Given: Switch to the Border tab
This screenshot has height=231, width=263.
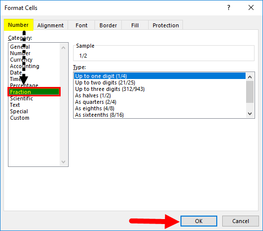Looking at the screenshot, I should click(108, 25).
